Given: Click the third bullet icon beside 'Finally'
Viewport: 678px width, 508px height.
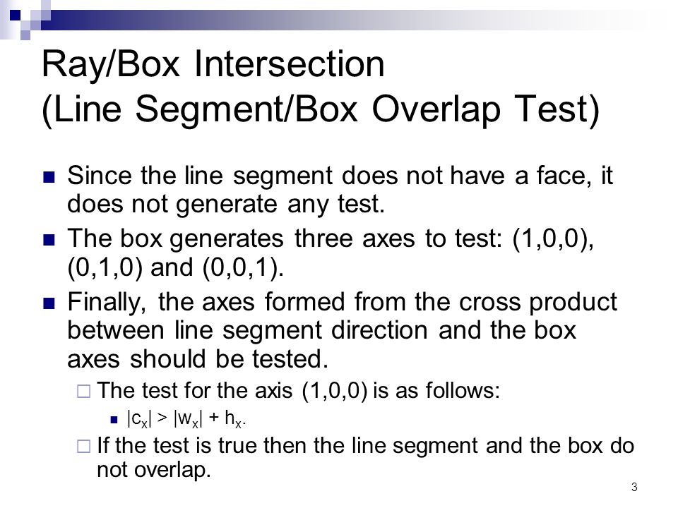Looking at the screenshot, I should coord(49,303).
